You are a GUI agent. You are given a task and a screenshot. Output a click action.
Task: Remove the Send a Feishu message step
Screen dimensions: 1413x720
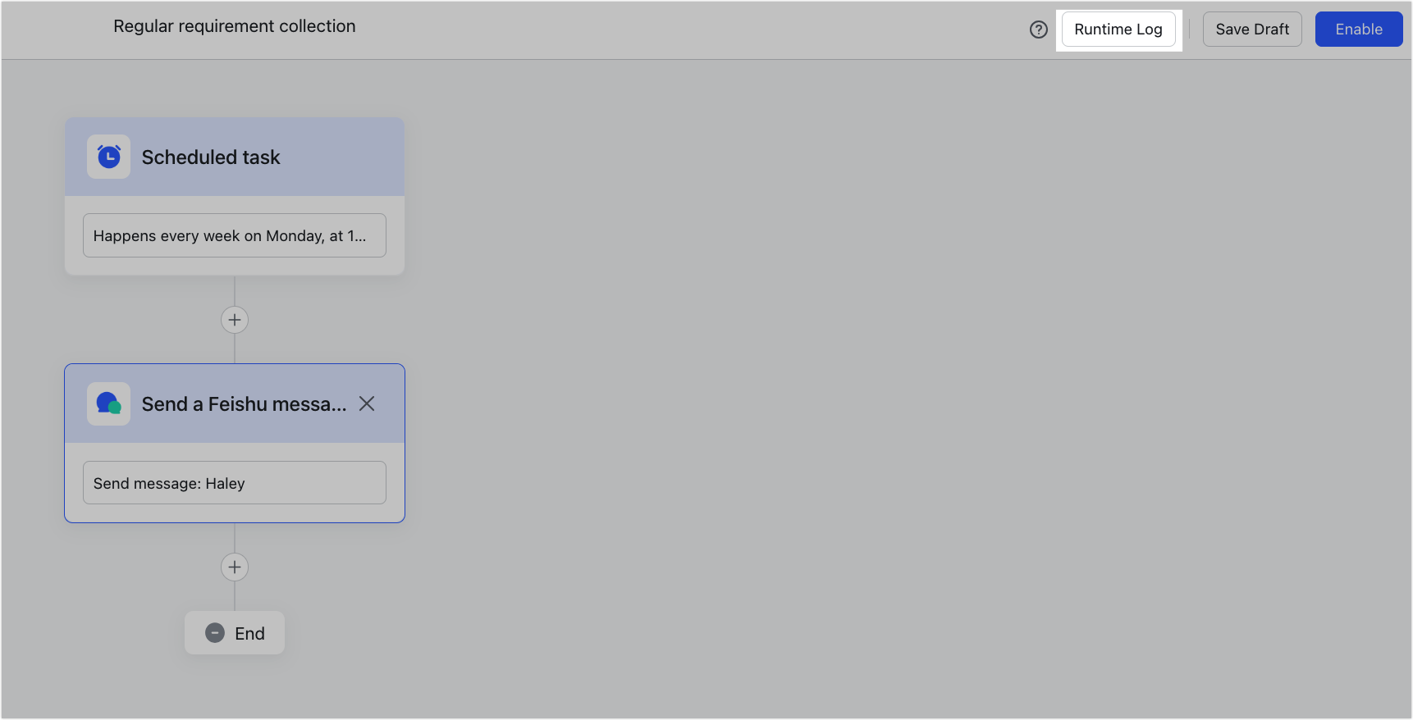coord(367,403)
